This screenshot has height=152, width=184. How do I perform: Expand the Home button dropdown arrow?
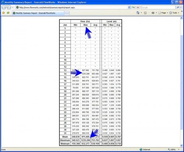point(141,13)
